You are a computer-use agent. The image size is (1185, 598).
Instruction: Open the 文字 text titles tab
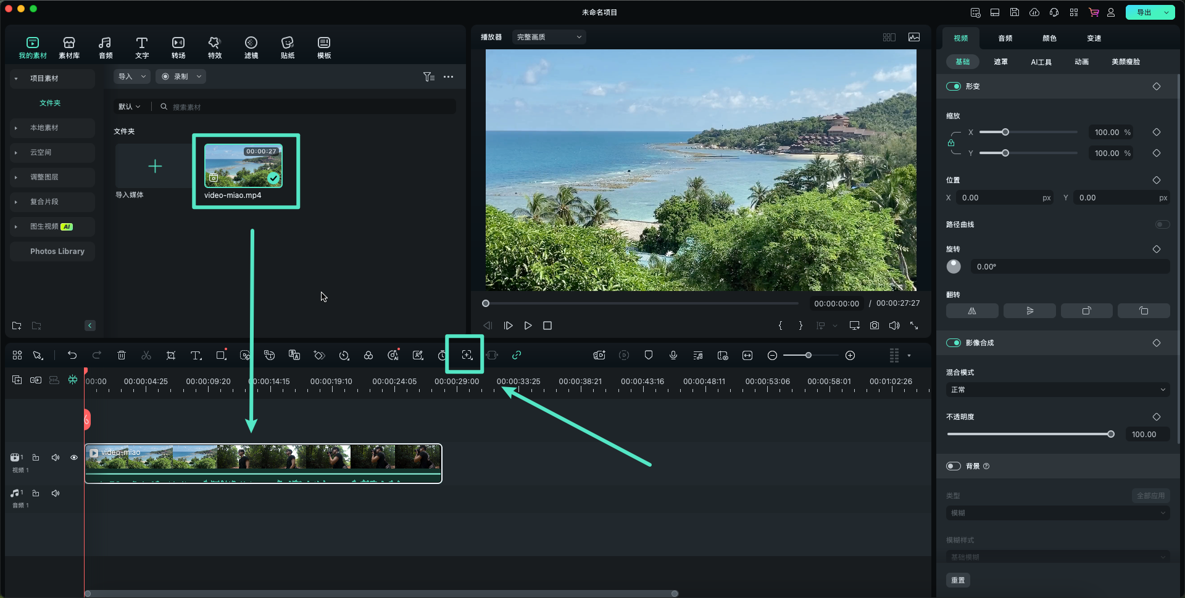pyautogui.click(x=142, y=47)
